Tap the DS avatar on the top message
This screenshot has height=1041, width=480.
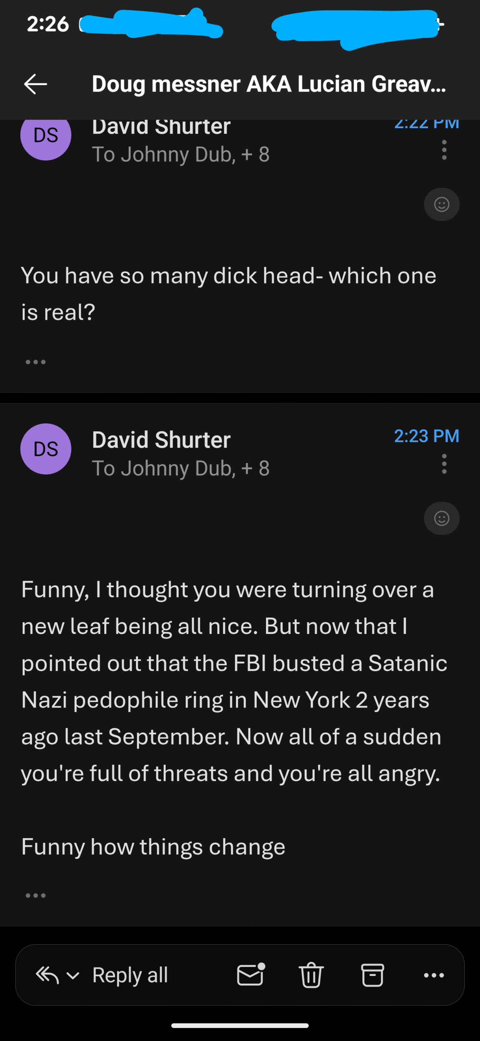[46, 136]
